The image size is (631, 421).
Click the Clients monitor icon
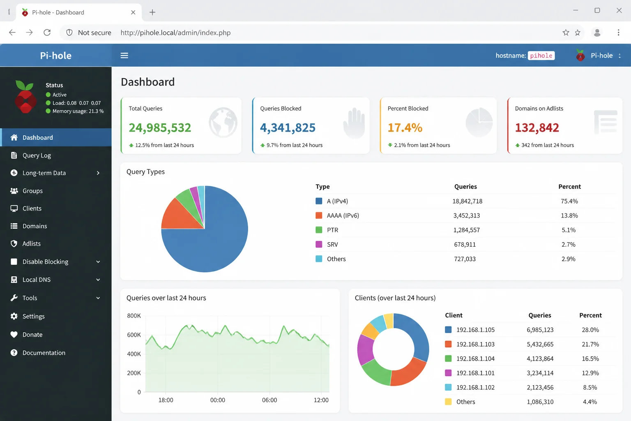click(14, 208)
